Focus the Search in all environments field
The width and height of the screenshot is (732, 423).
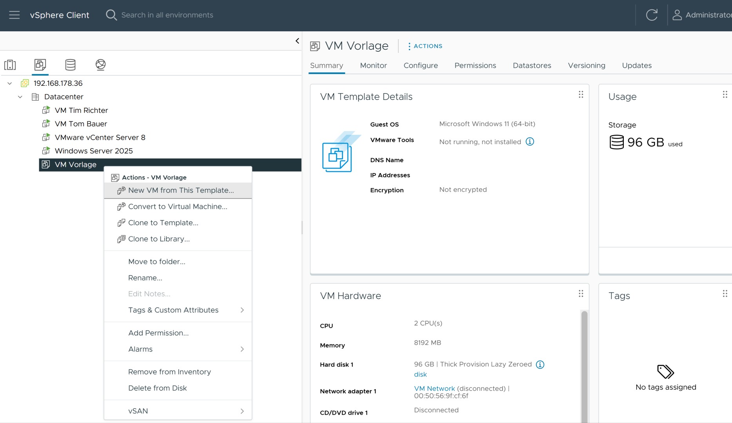(167, 15)
